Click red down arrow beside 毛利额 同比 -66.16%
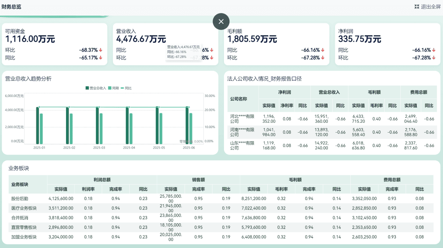443x248 pixels. [323, 50]
